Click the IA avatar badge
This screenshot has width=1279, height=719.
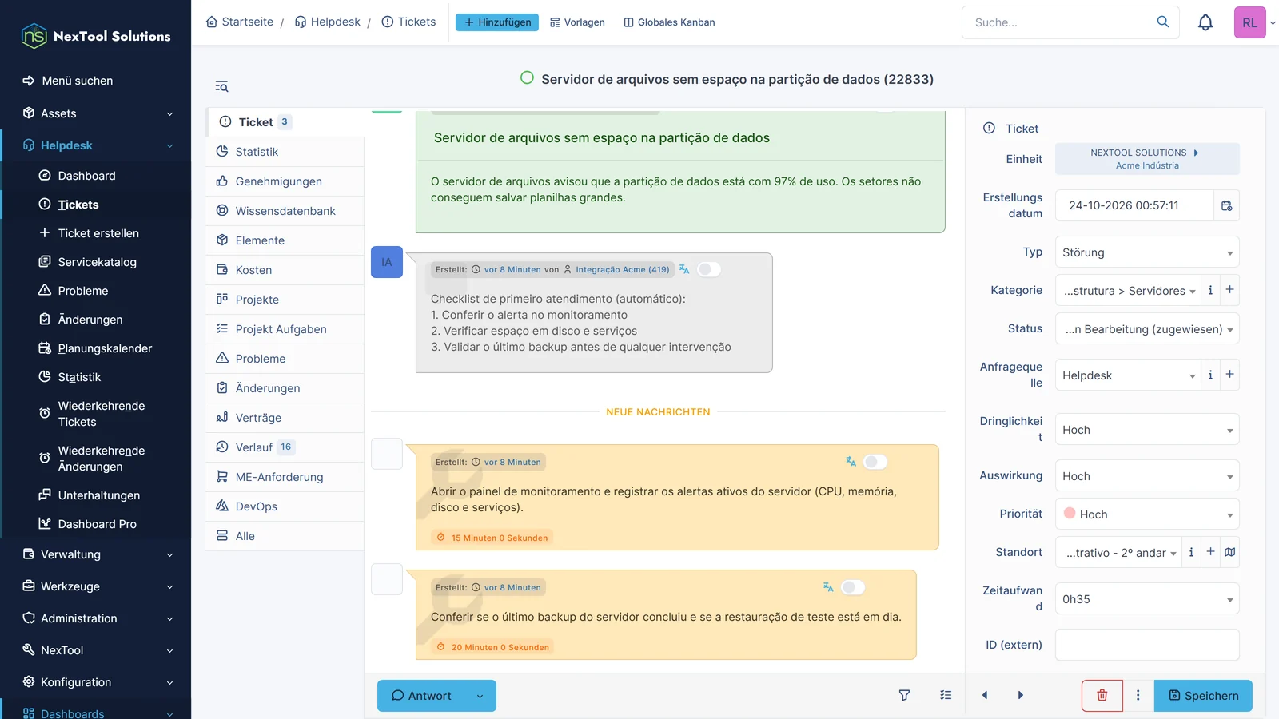(x=387, y=262)
